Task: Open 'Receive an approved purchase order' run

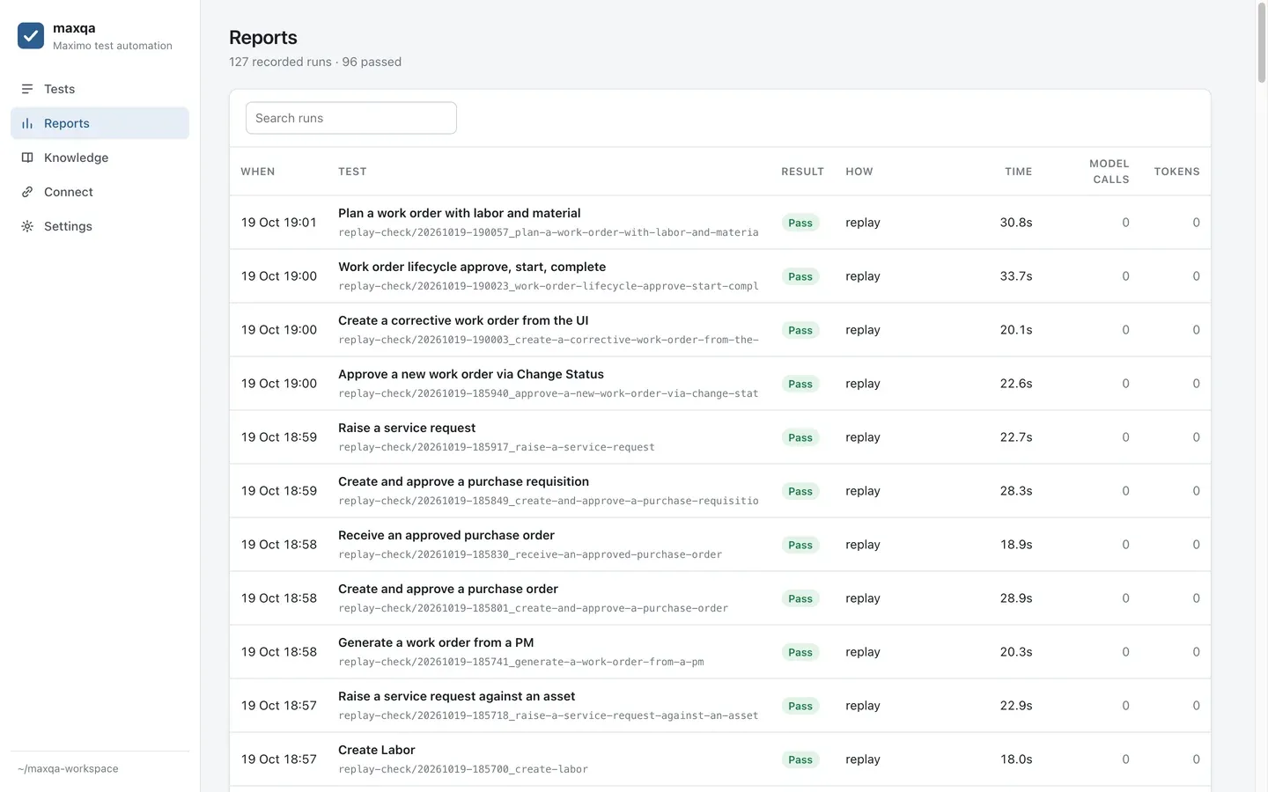Action: tap(446, 535)
